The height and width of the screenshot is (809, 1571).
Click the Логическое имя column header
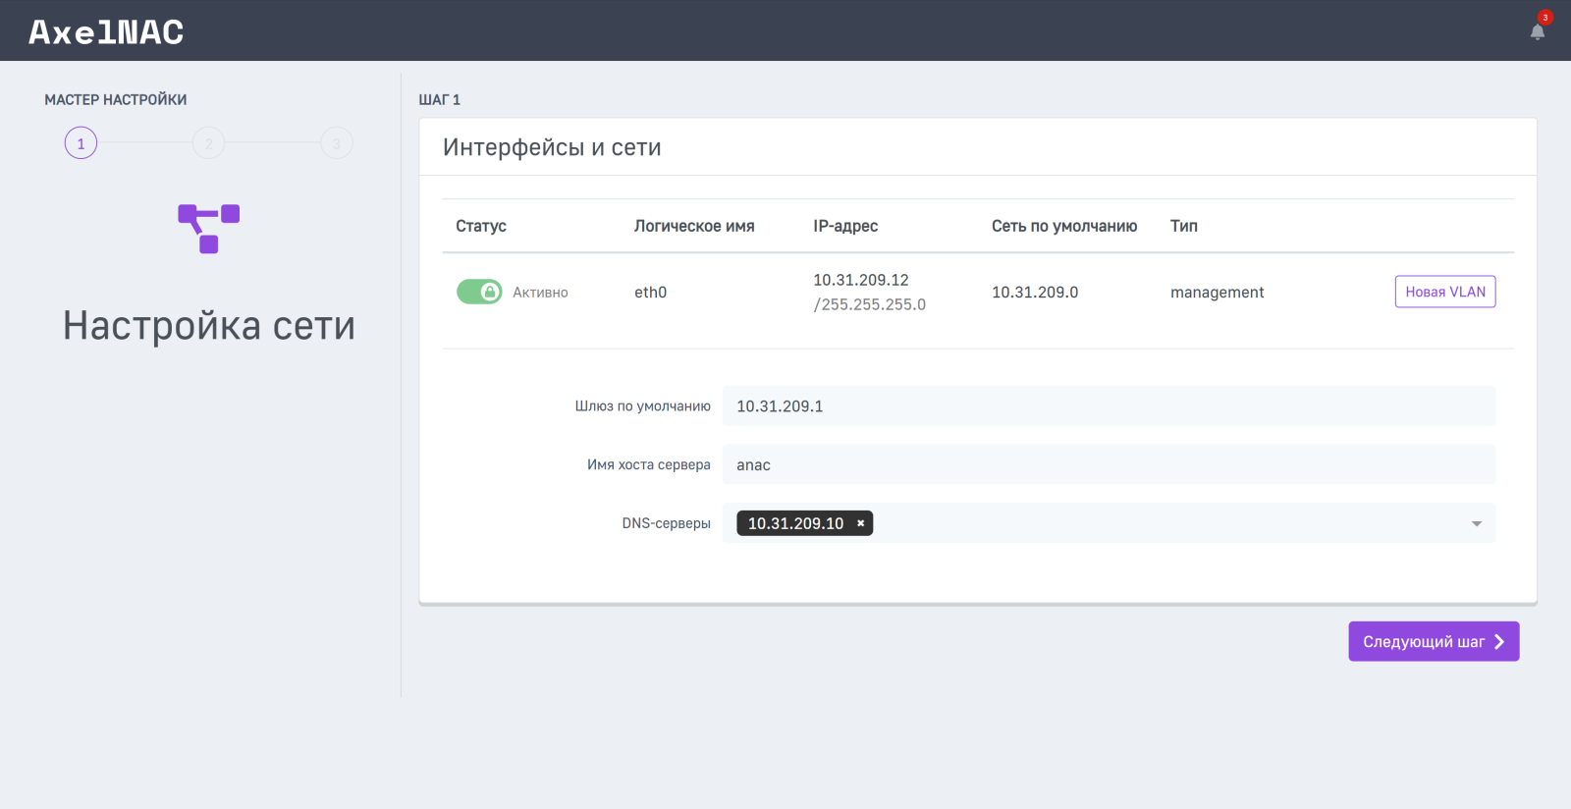(x=694, y=226)
